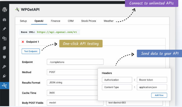Click the text-davinci-003 value field
Image resolution: width=182 pixels, height=107 pixels.
tap(135, 103)
